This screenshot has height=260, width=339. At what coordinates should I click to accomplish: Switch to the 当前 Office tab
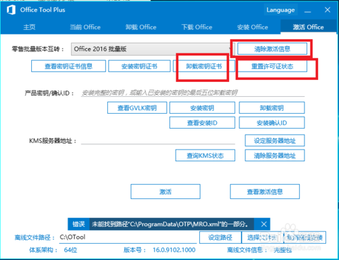click(85, 27)
